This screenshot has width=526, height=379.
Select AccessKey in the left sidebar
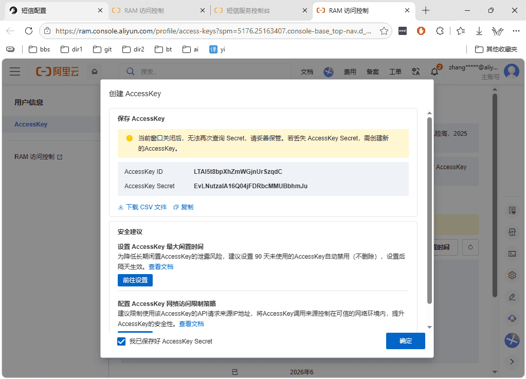[31, 124]
